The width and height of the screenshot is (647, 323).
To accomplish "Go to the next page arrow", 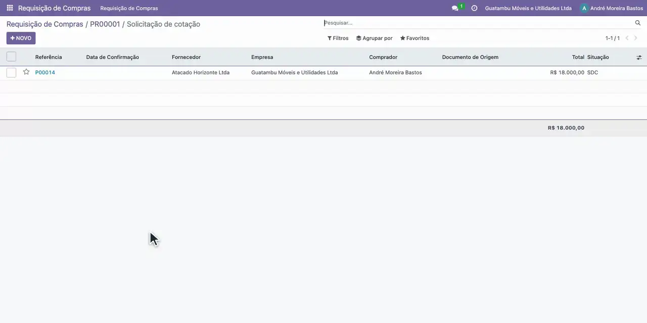I will 636,38.
